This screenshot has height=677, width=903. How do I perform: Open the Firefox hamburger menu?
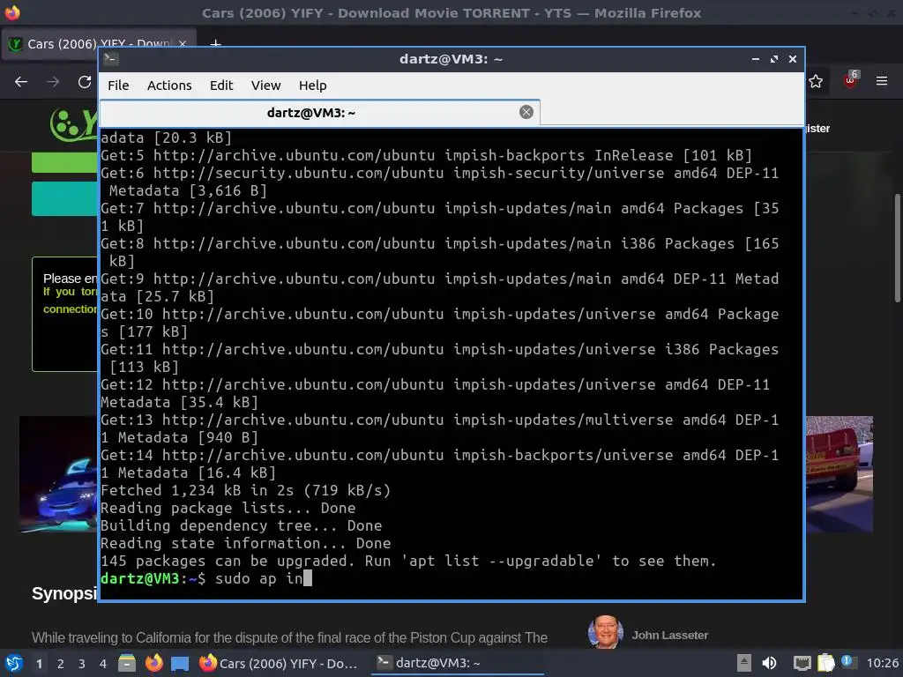(x=882, y=81)
